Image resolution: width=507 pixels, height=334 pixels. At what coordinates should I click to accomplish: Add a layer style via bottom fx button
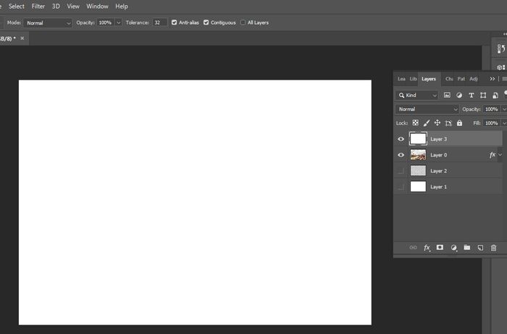pyautogui.click(x=427, y=248)
